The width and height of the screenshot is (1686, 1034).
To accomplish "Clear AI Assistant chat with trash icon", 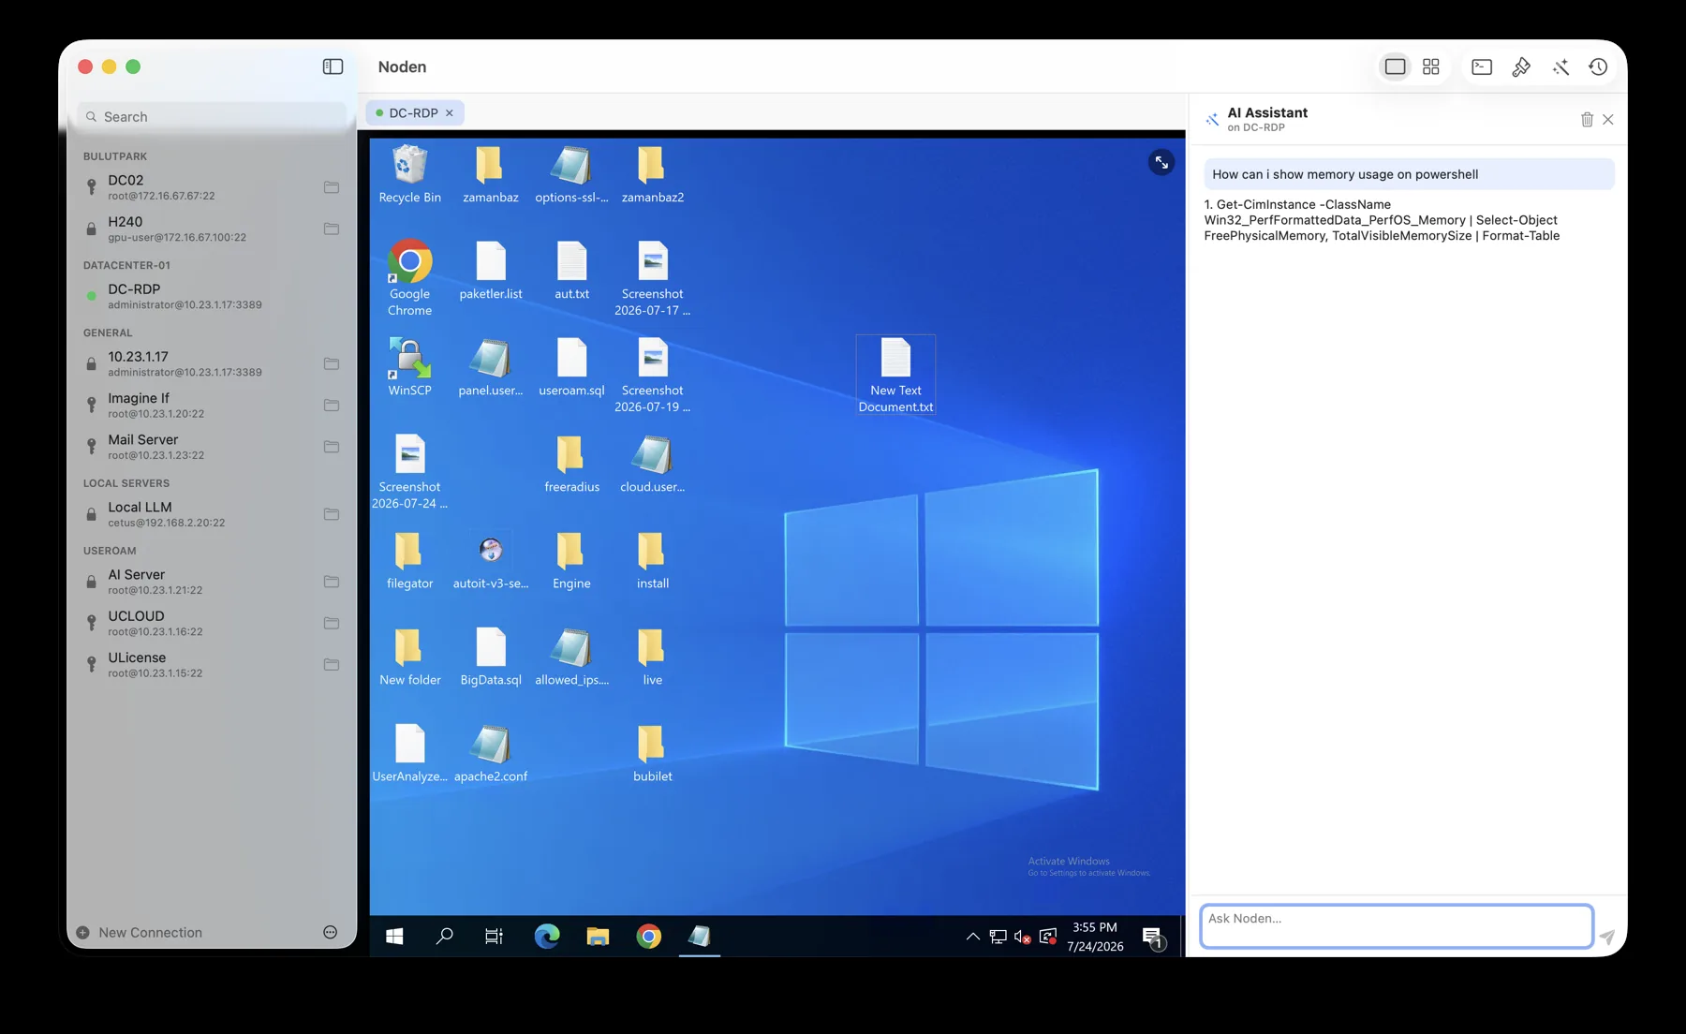I will (x=1587, y=119).
